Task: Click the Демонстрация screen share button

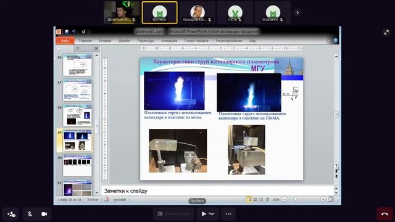Action: (174, 214)
